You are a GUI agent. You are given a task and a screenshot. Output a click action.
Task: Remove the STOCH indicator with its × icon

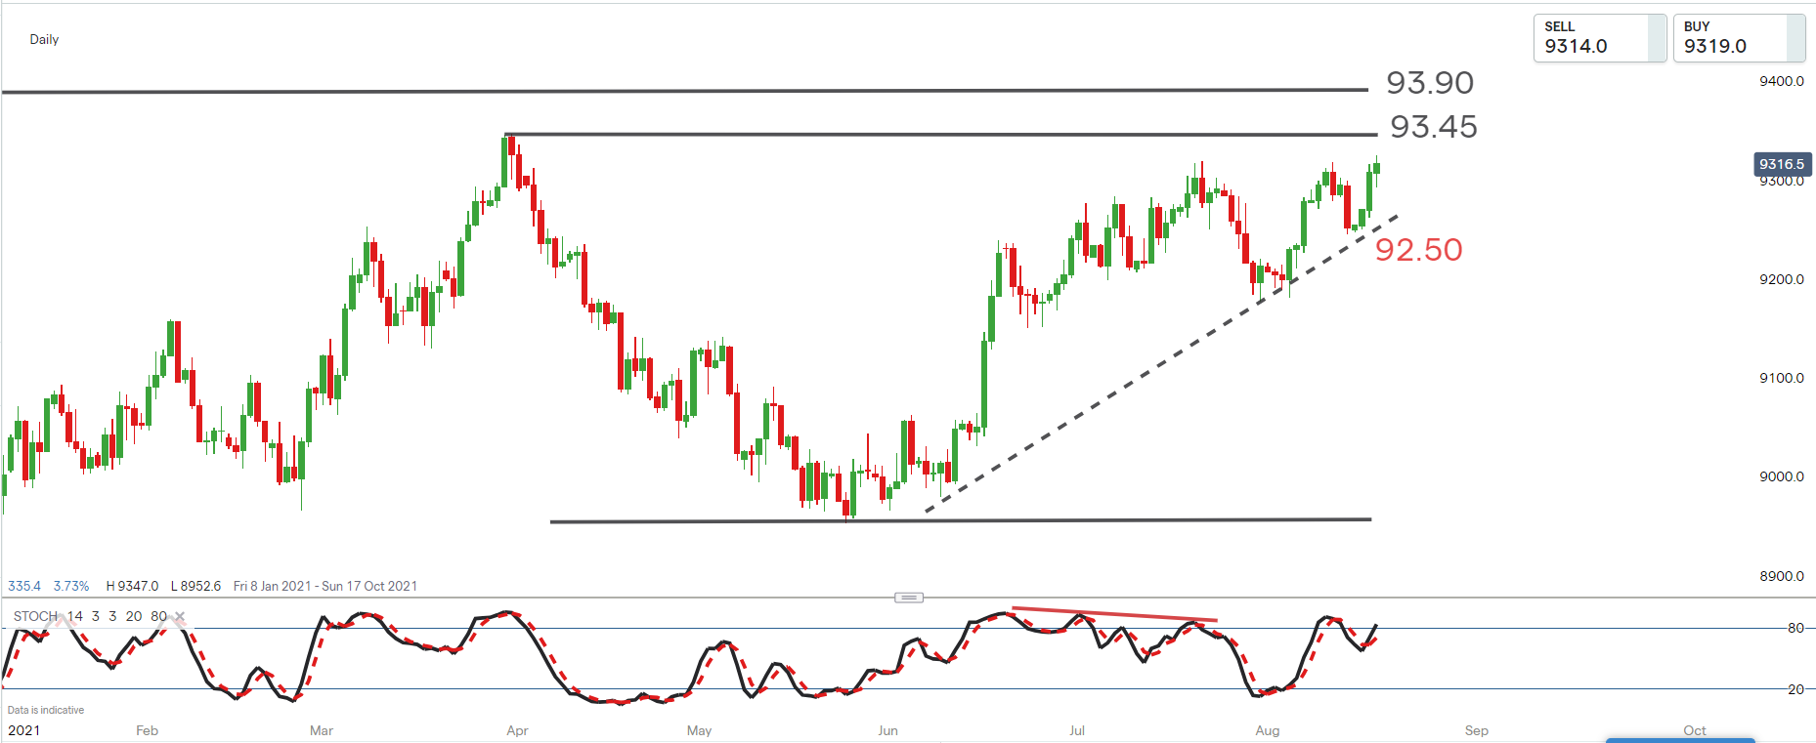pyautogui.click(x=180, y=616)
